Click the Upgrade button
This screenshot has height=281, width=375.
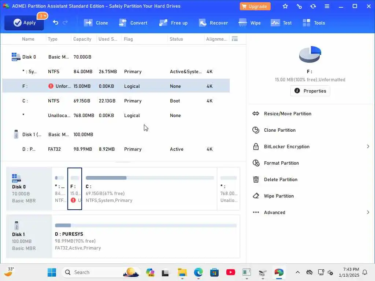coord(255,6)
